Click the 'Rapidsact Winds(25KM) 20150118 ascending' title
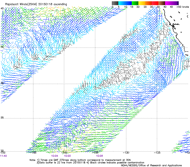Image resolution: width=190 pixels, height=167 pixels. 36,4
